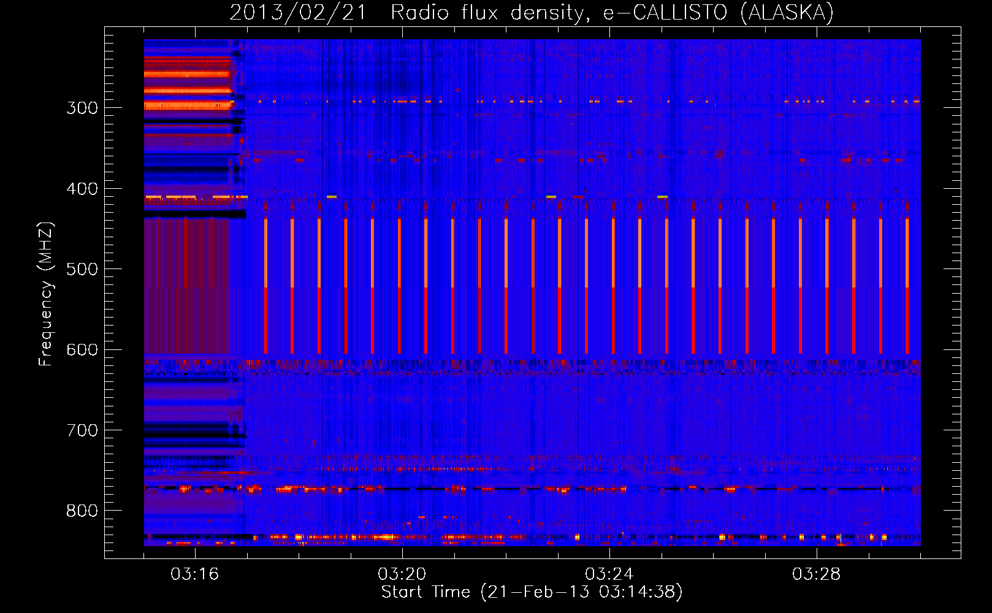This screenshot has width=992, height=613.
Task: Click the 'Start Time (21-Feb-13 03:14:38)' axis label
Action: (532, 592)
